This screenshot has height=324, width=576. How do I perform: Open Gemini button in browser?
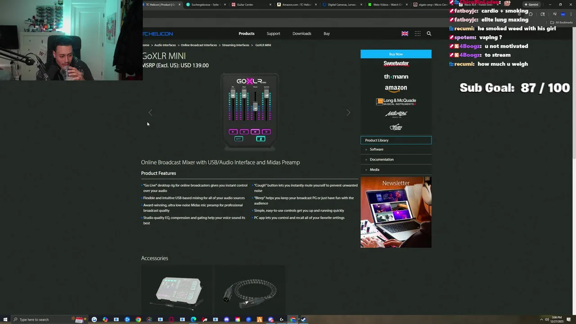(x=531, y=4)
